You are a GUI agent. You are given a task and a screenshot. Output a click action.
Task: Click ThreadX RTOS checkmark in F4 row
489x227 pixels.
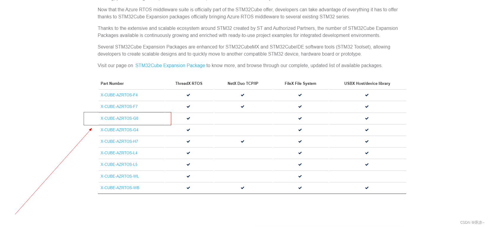tap(188, 95)
